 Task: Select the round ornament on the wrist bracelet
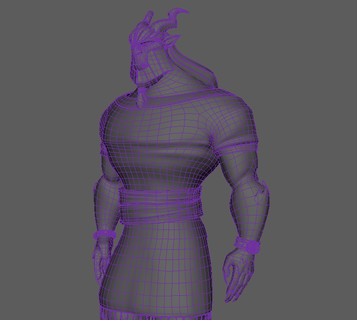click(x=252, y=247)
